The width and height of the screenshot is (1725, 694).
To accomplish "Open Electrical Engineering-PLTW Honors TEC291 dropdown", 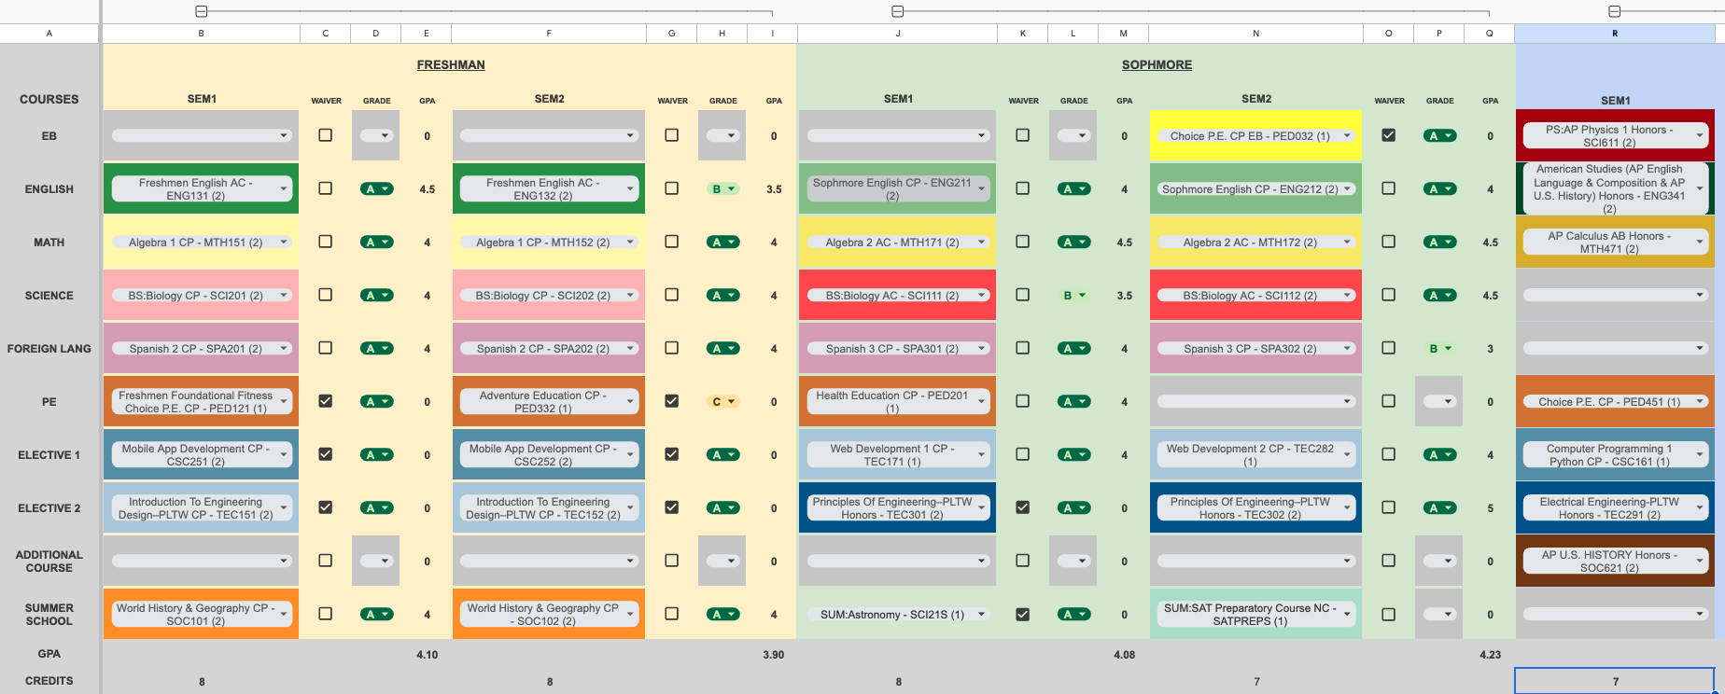I will click(1615, 508).
